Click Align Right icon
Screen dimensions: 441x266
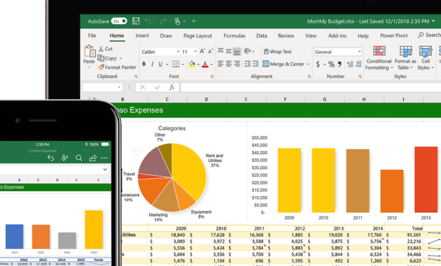(x=237, y=64)
